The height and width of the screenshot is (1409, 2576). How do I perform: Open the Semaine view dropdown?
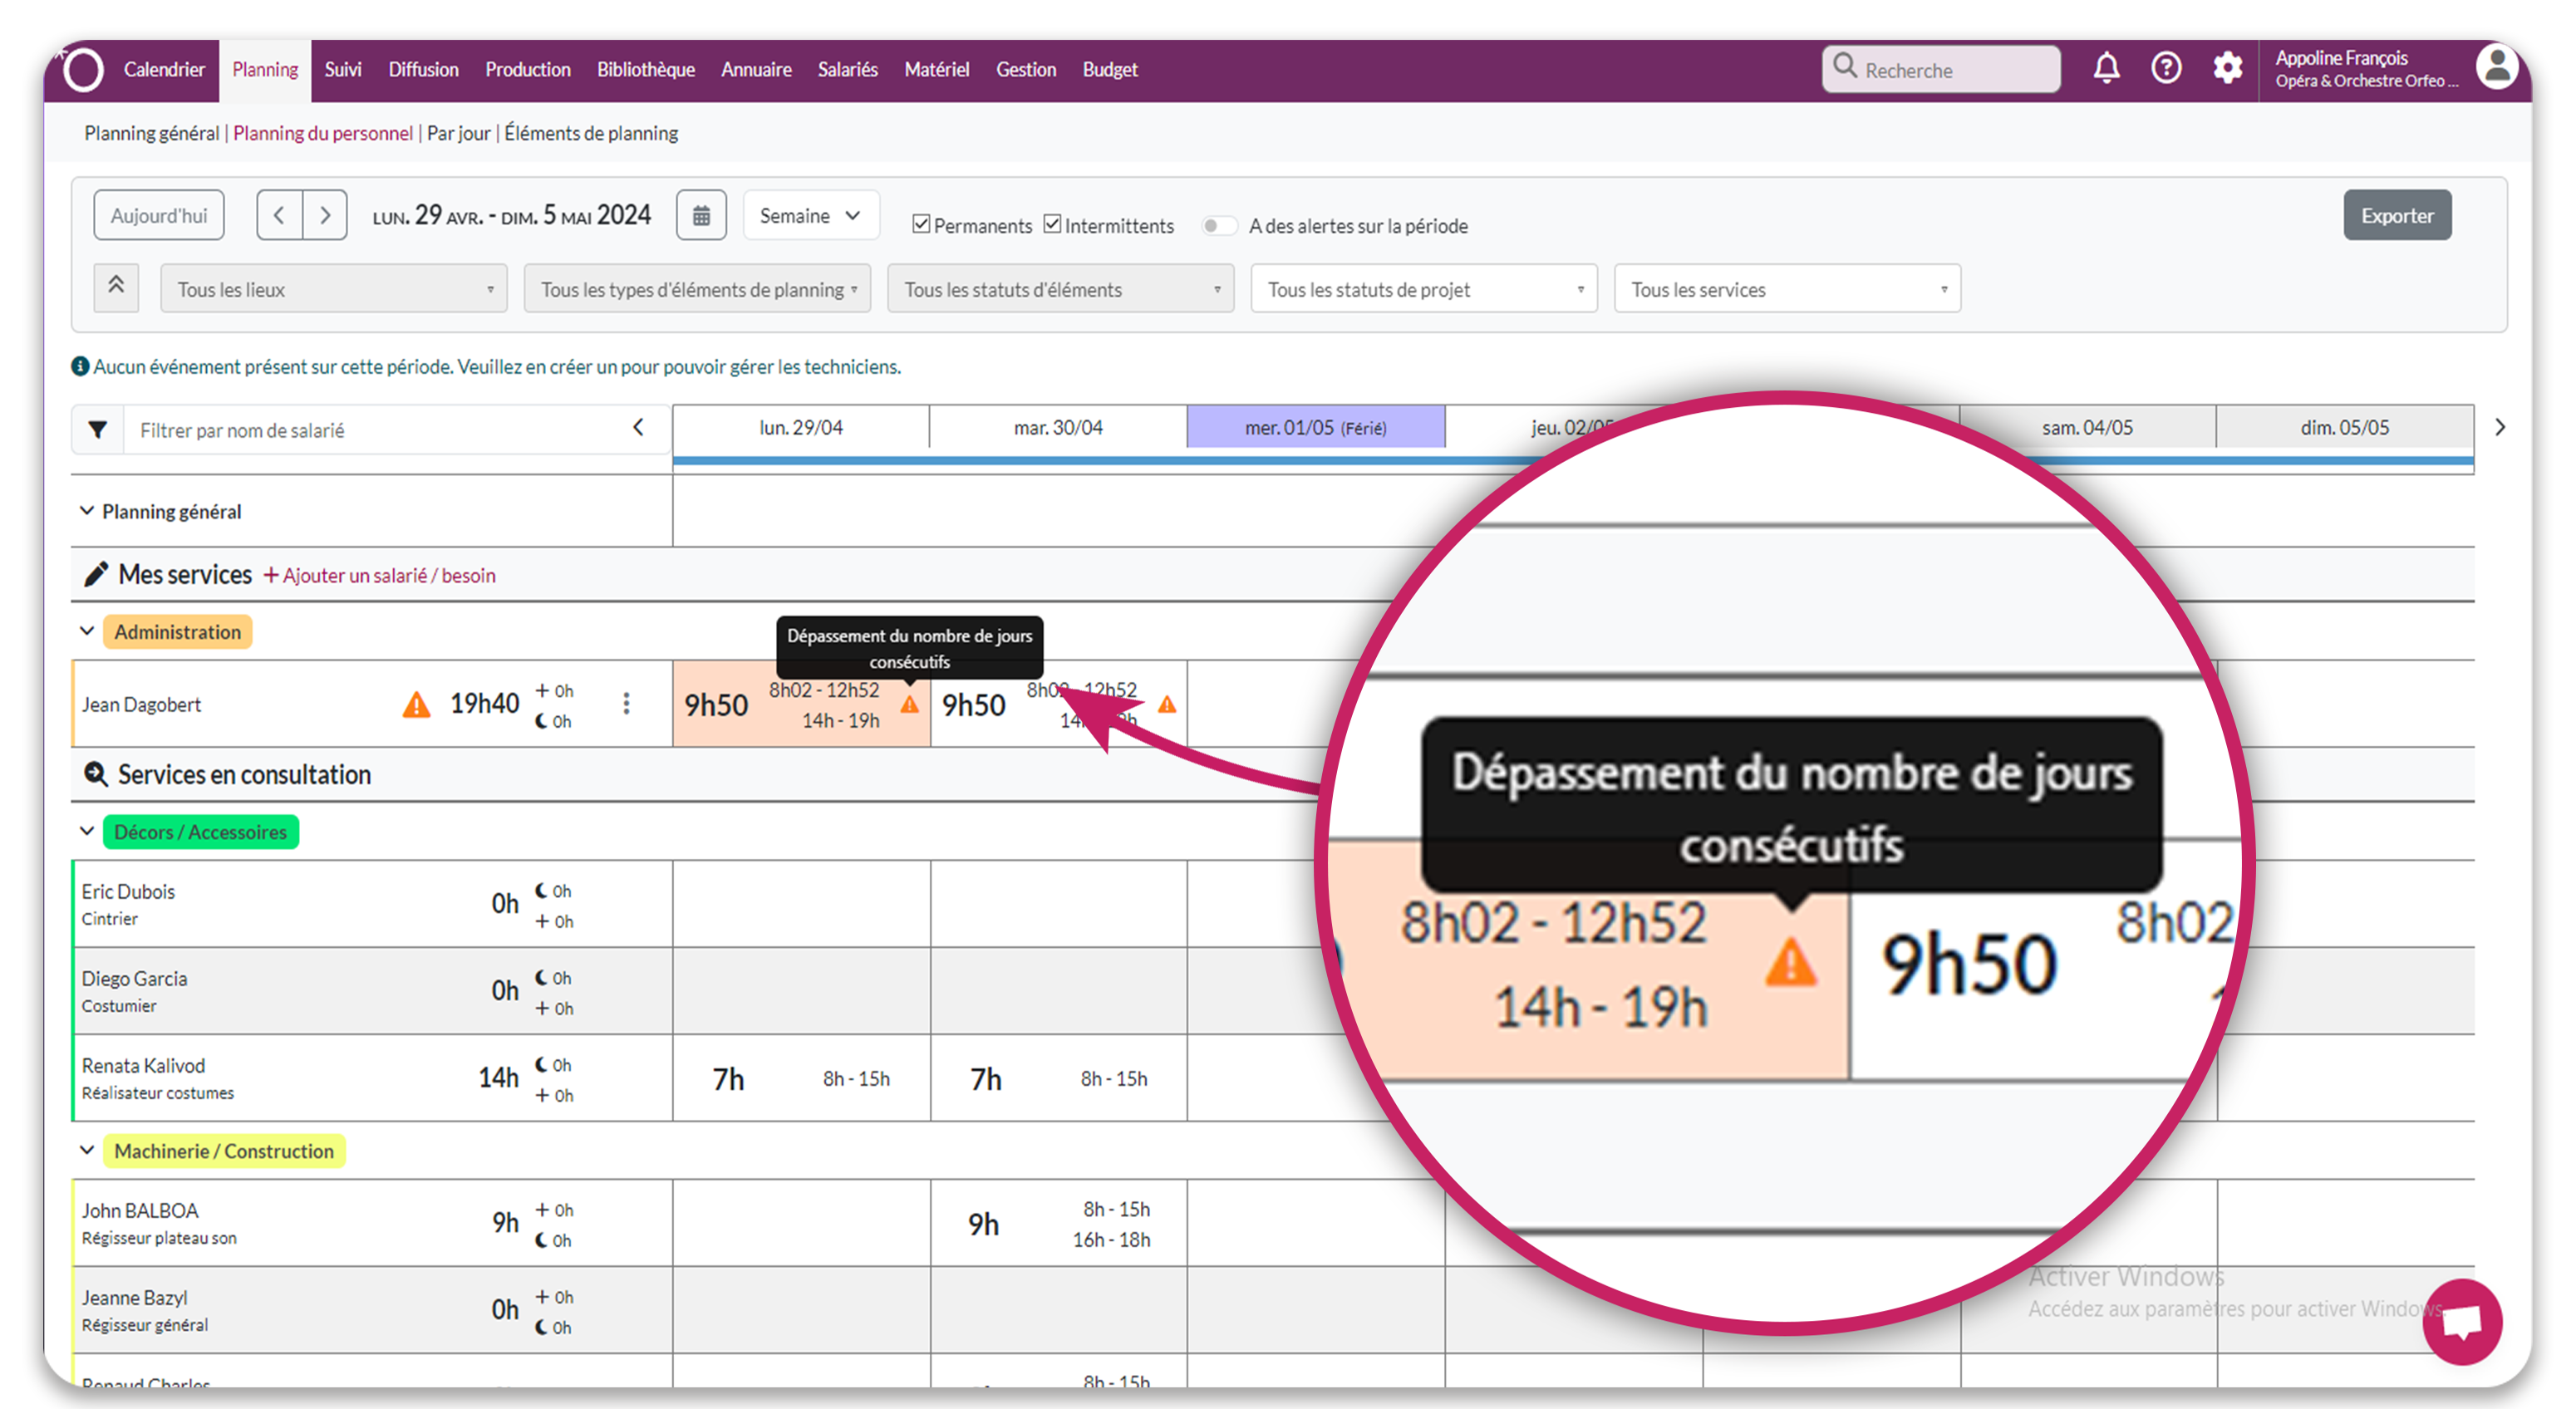pos(810,215)
